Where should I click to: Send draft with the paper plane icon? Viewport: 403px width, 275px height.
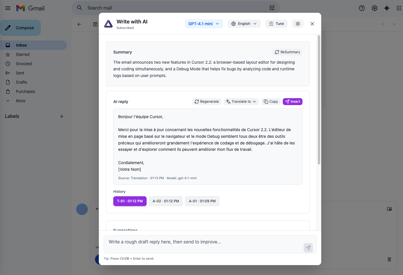tap(308, 247)
